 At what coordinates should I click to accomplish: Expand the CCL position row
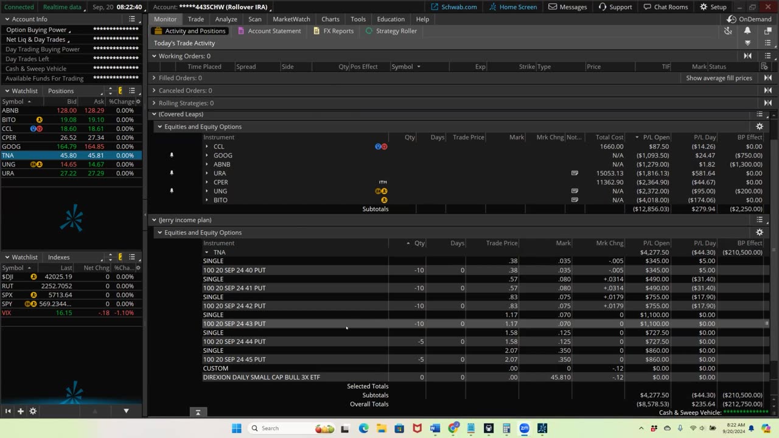click(206, 147)
